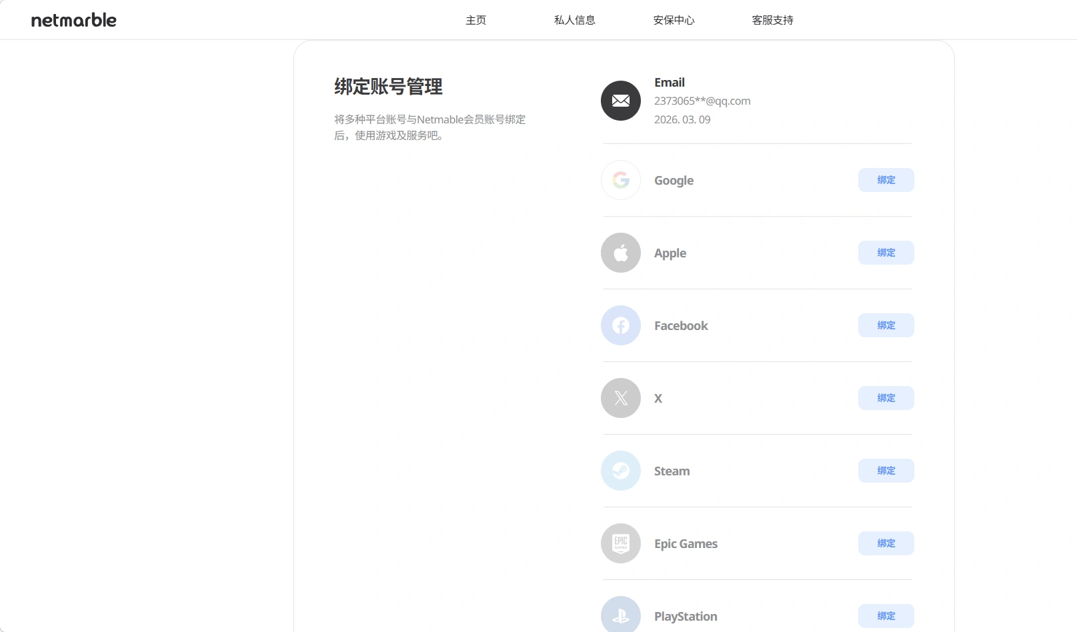Click the Email envelope icon
The image size is (1077, 632).
coord(621,101)
